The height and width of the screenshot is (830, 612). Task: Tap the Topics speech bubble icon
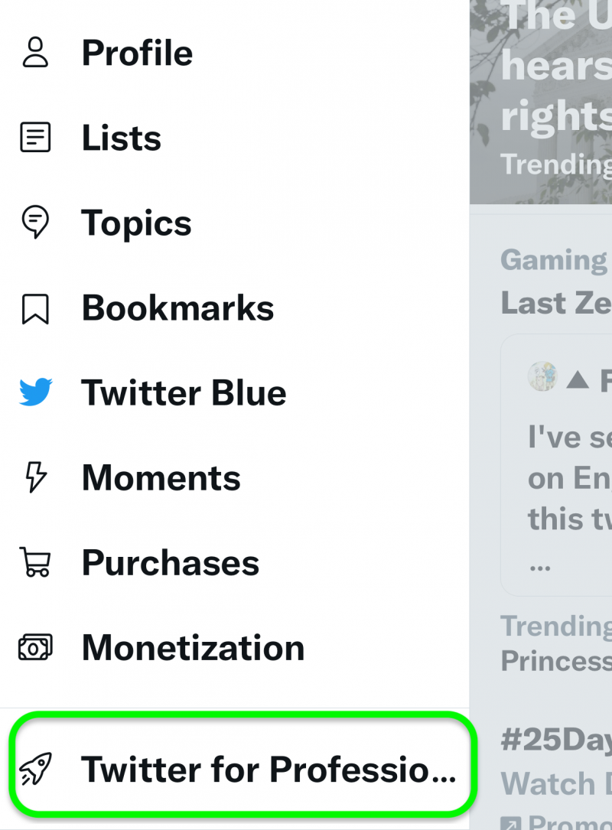tap(35, 222)
